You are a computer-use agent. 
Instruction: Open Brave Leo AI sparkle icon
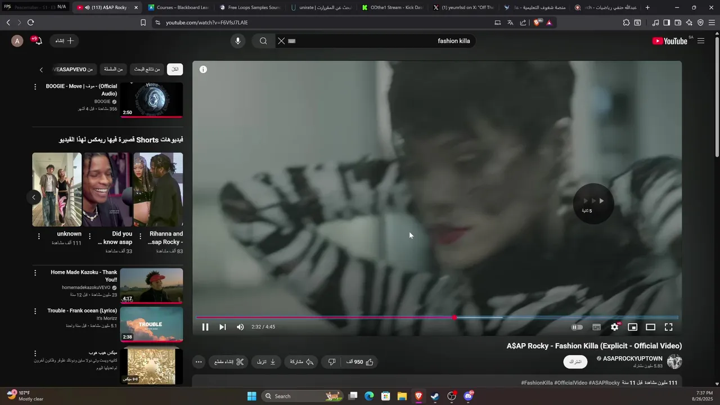click(x=689, y=22)
